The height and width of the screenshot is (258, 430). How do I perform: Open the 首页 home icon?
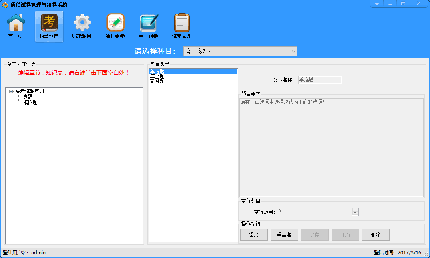coord(16,26)
